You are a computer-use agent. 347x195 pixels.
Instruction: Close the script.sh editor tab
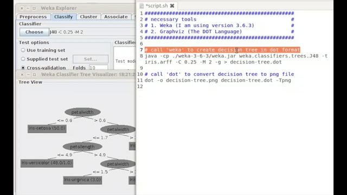(172, 6)
